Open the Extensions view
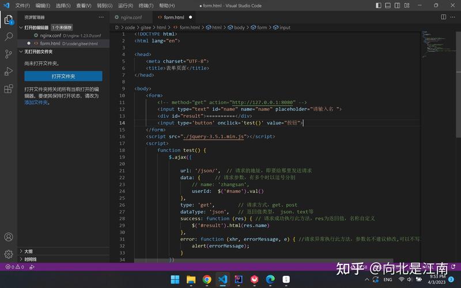 [x=9, y=89]
